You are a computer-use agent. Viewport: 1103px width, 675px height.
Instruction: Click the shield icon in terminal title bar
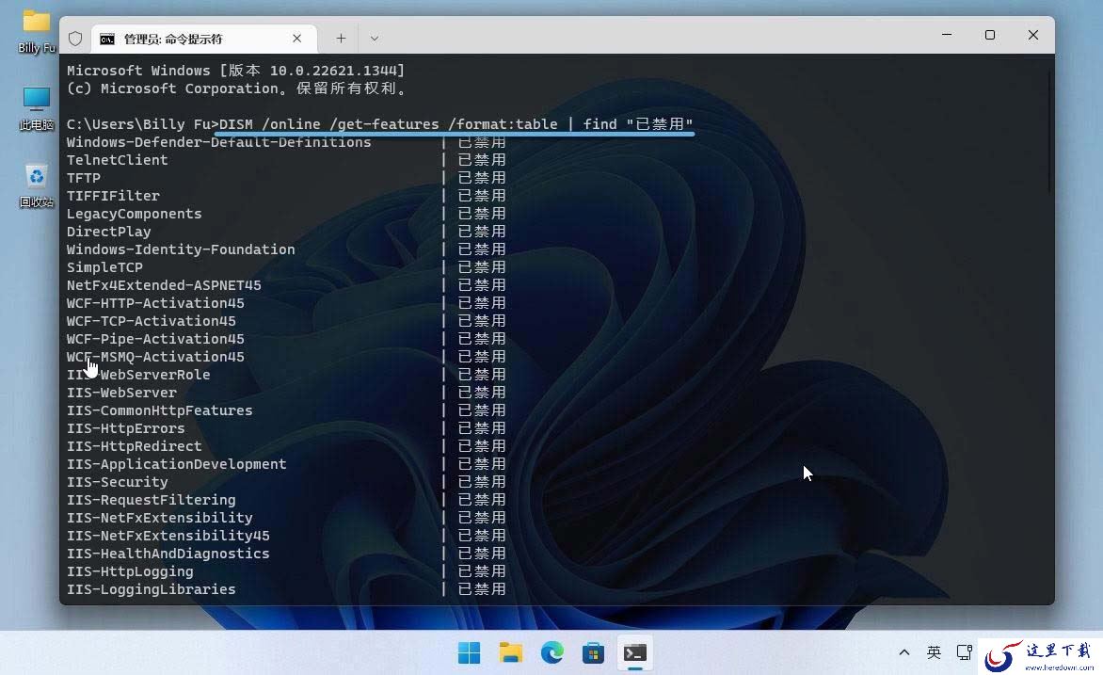[x=75, y=39]
